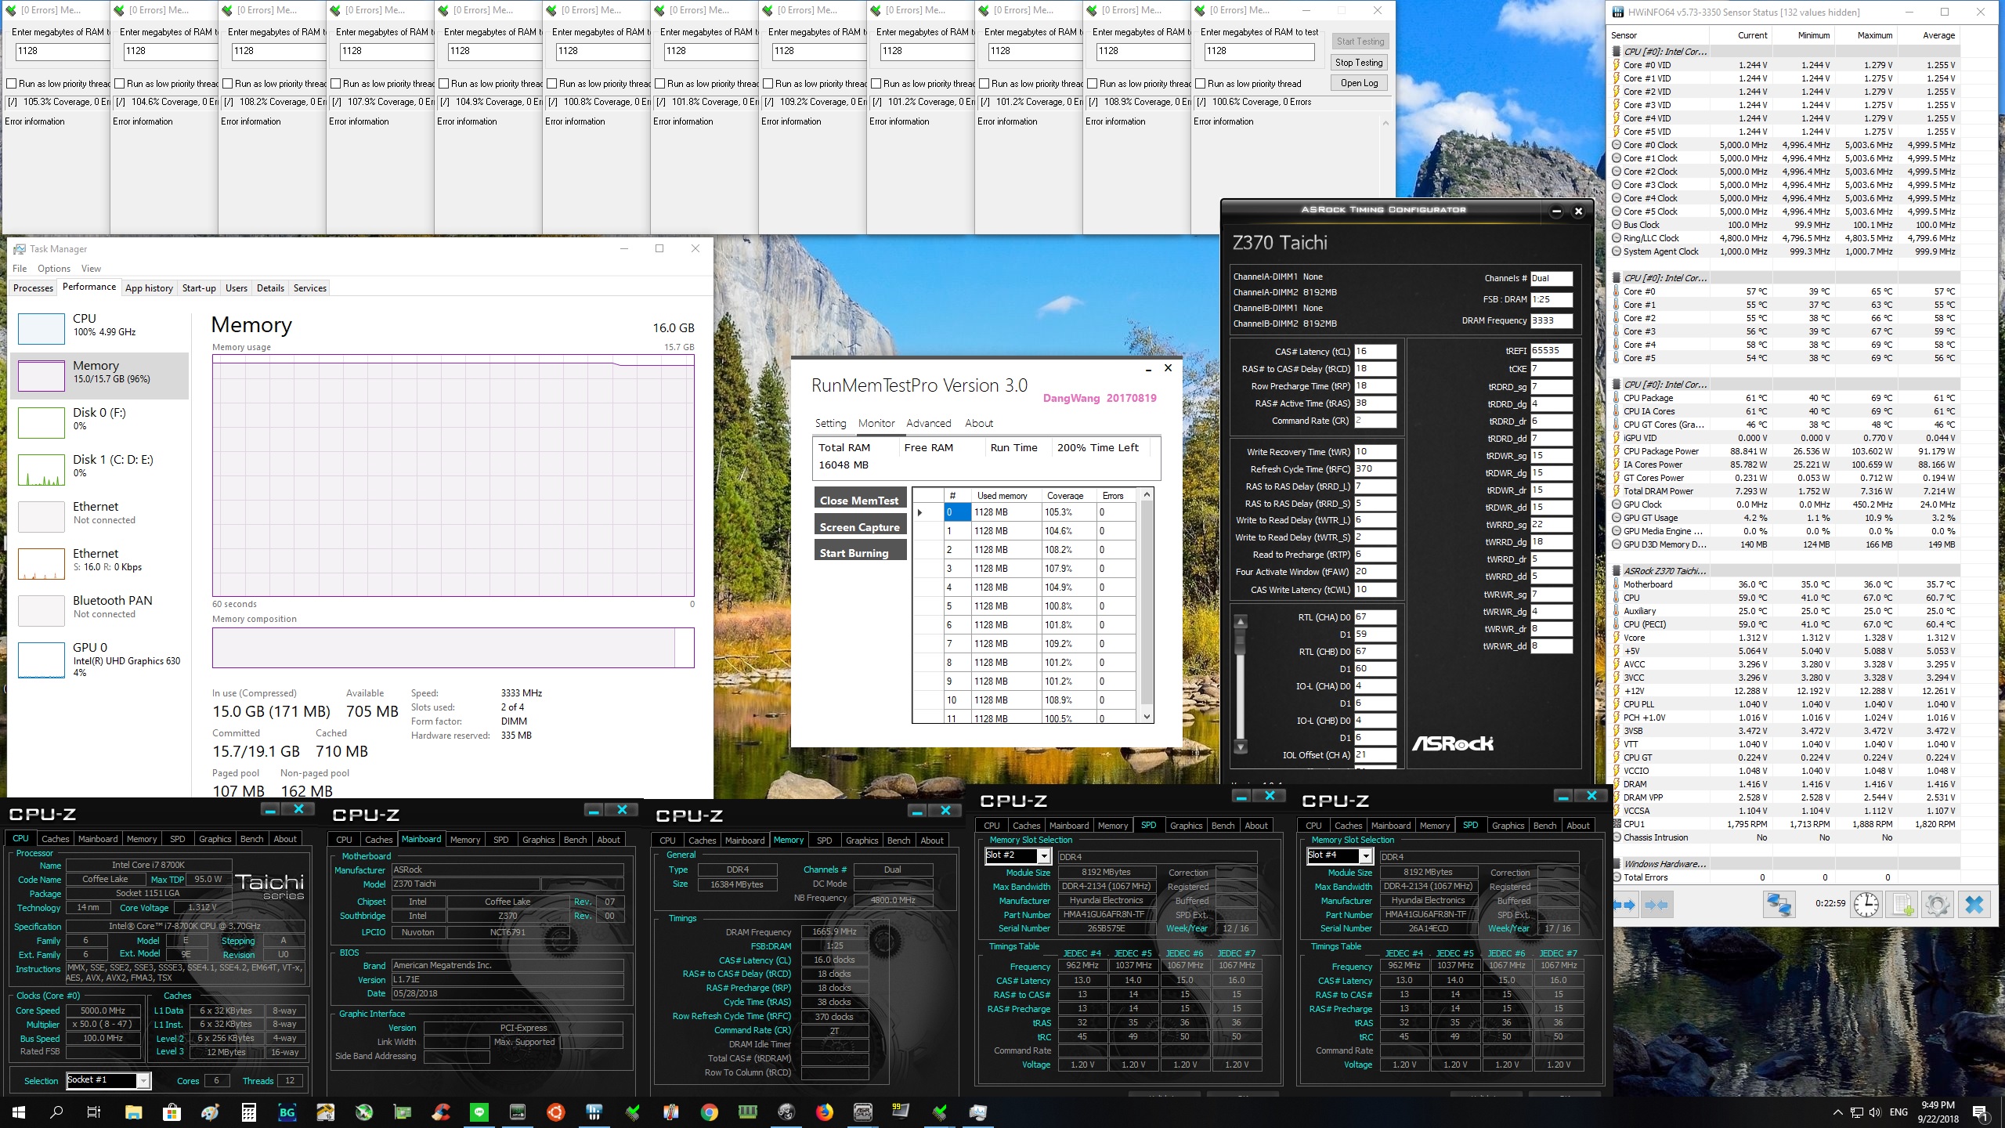2005x1128 pixels.
Task: Open Calculator icon on taskbar
Action: click(249, 1112)
